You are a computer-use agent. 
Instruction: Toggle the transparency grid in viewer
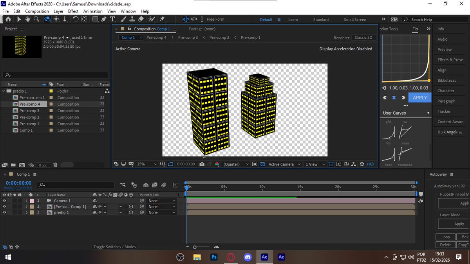(x=262, y=164)
